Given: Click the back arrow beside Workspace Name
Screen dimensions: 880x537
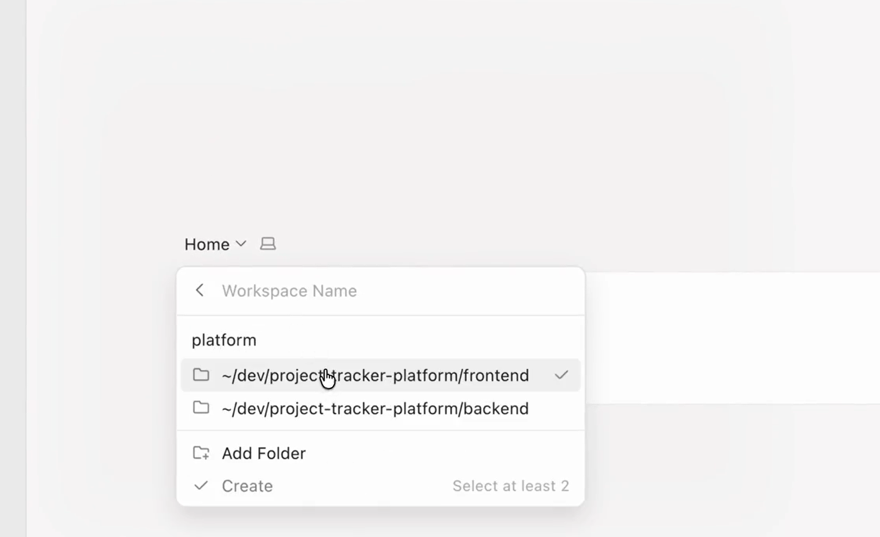Looking at the screenshot, I should 199,290.
